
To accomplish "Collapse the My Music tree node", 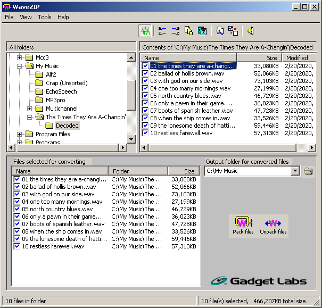I will (19, 66).
